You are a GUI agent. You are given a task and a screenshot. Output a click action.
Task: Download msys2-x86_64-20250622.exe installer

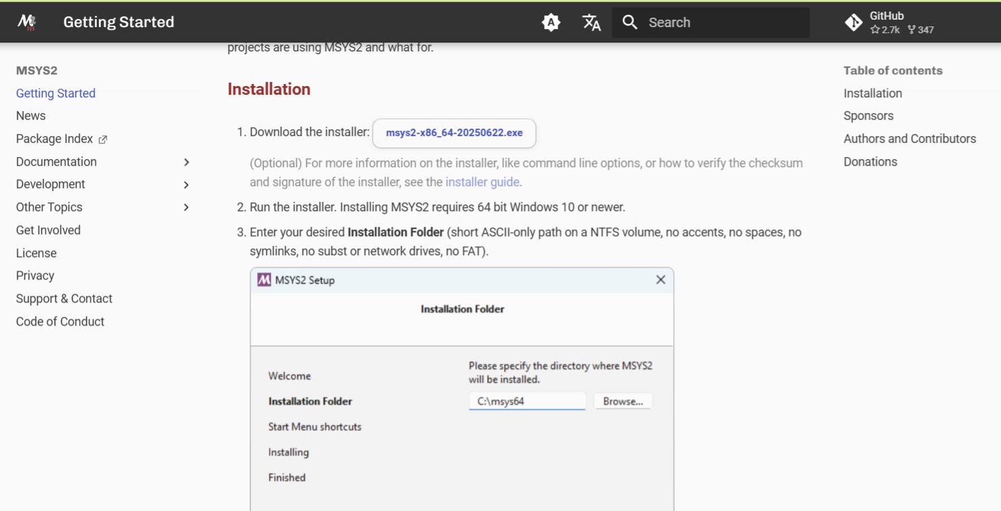coord(454,133)
